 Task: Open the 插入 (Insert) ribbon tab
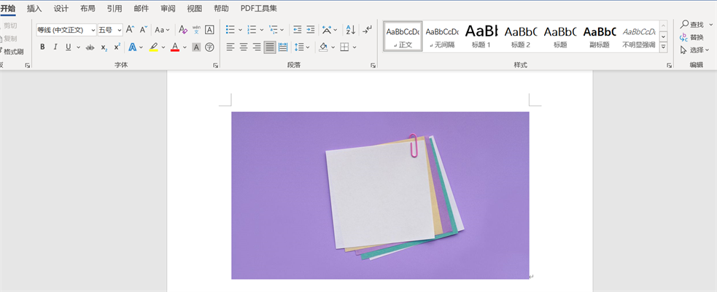[x=34, y=9]
